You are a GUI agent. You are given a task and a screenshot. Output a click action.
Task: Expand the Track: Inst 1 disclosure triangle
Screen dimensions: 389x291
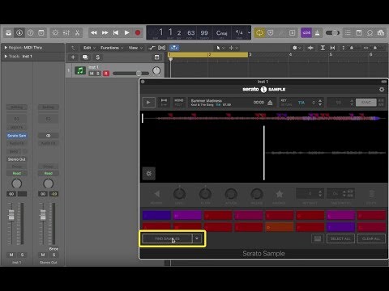click(x=6, y=57)
